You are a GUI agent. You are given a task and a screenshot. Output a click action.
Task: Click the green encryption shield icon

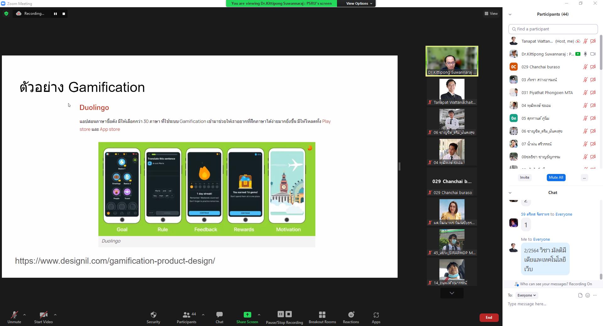[x=6, y=13]
